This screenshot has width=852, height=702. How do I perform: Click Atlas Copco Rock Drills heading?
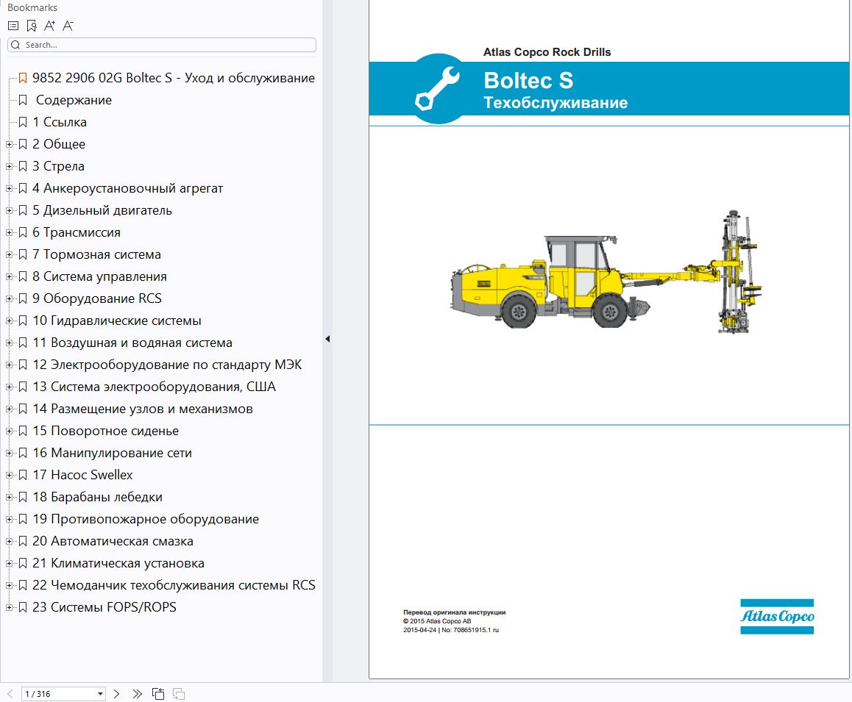coord(547,52)
